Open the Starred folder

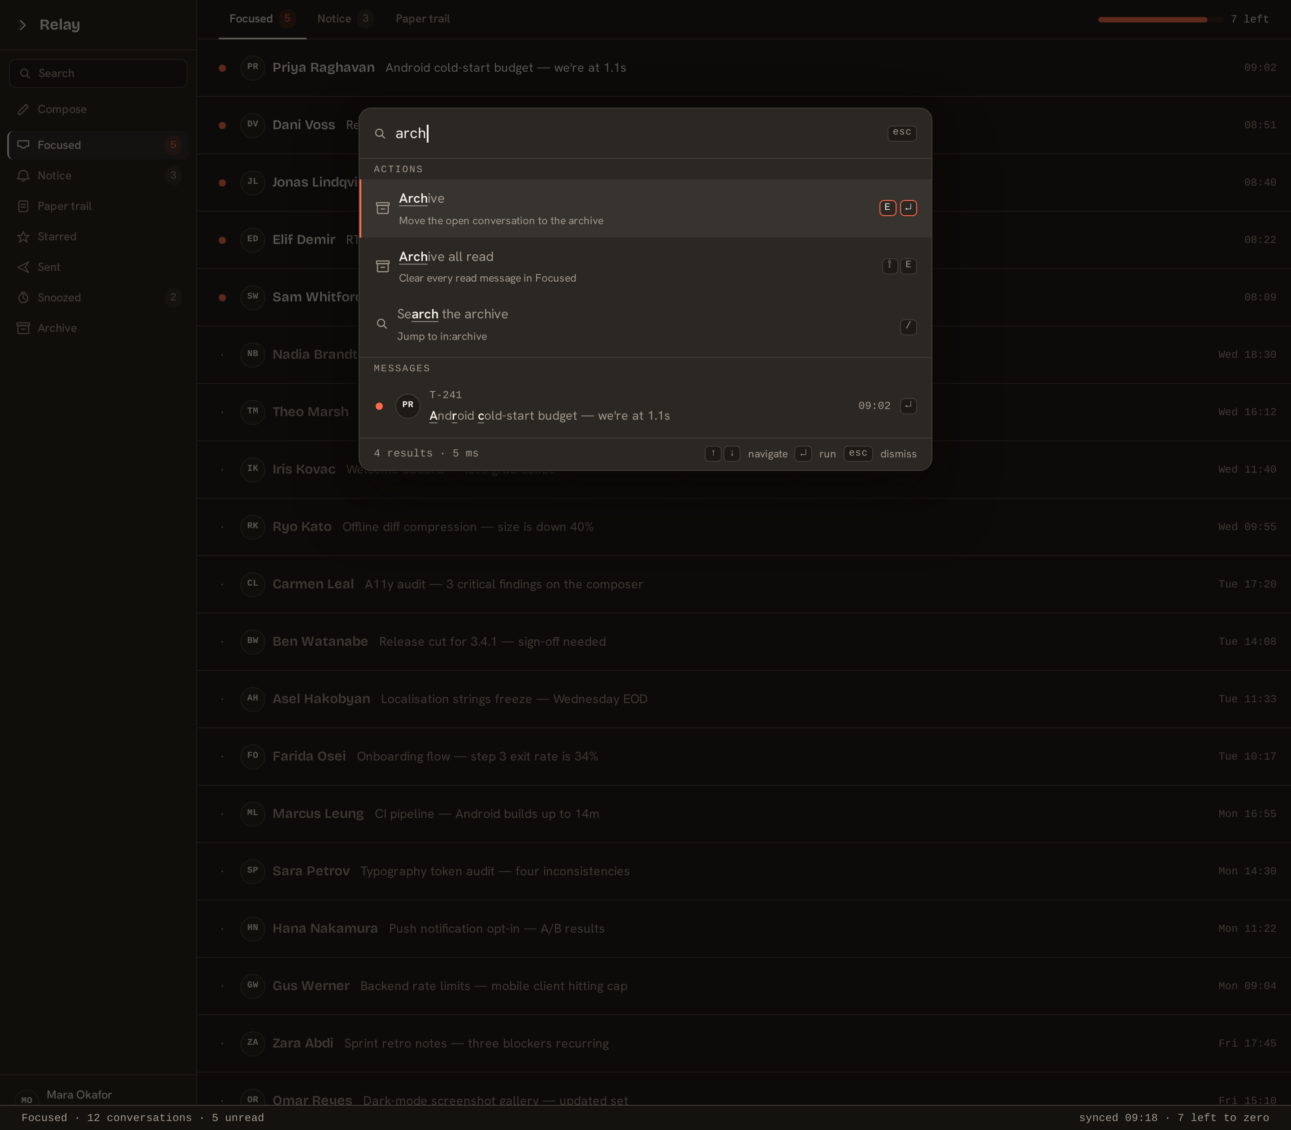pos(98,236)
